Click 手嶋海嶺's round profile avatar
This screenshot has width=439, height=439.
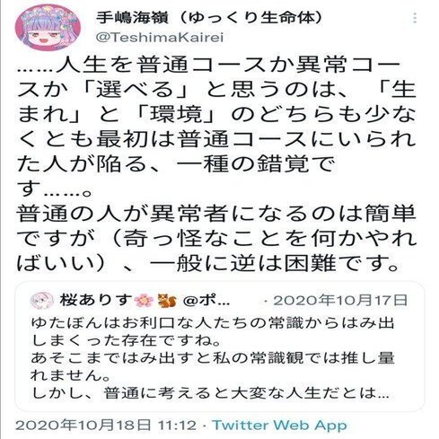pos(48,28)
